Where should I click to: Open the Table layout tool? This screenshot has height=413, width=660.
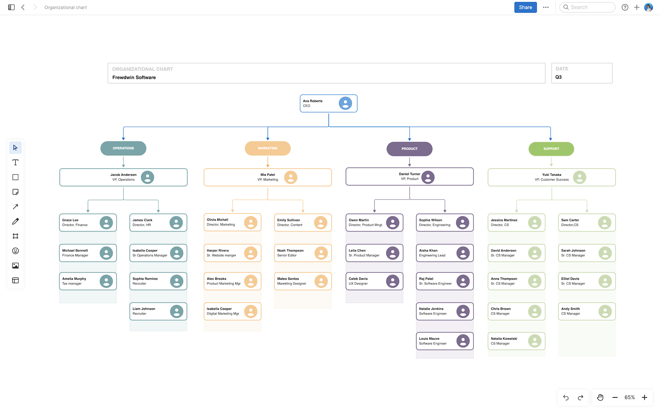(x=15, y=280)
